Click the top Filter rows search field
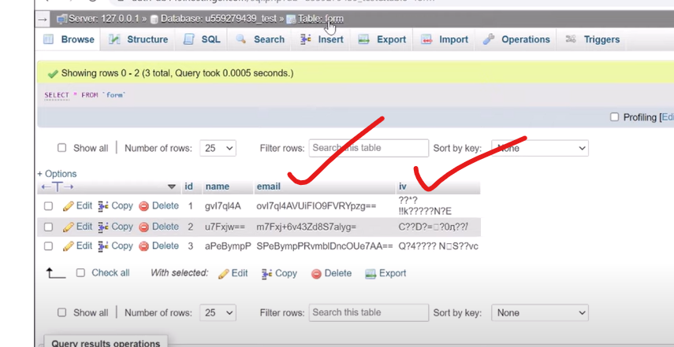Screen dimensions: 674x347 (368, 148)
